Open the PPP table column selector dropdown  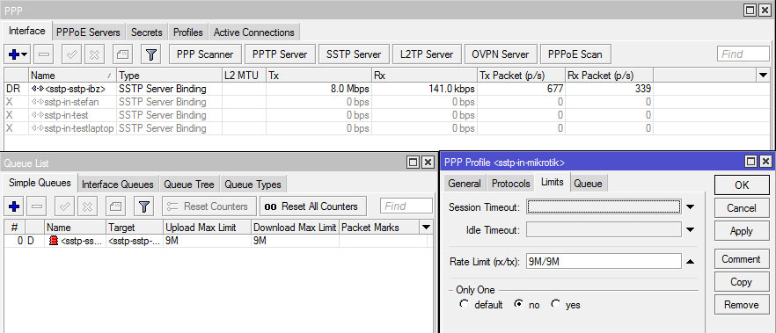[x=763, y=76]
